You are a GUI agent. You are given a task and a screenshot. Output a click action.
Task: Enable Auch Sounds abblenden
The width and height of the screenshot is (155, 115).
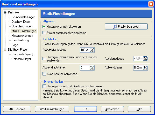click(44, 74)
